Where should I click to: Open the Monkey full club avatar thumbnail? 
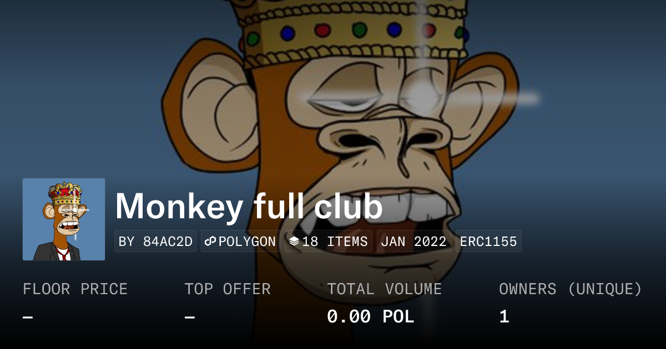[64, 219]
